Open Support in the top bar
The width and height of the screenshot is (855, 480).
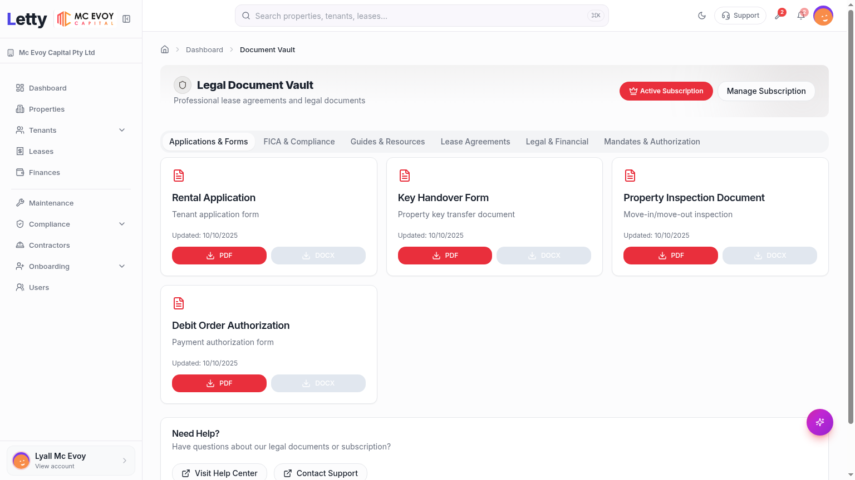click(740, 16)
